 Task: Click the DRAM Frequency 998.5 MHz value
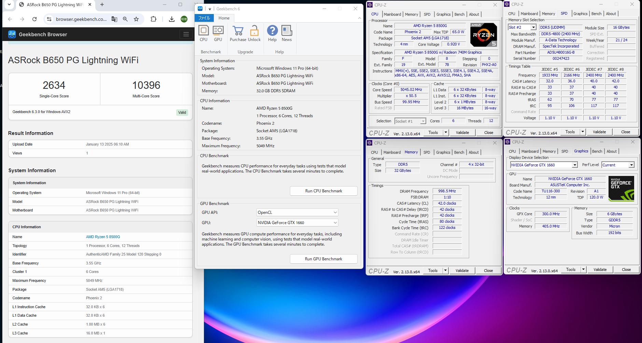coord(447,191)
